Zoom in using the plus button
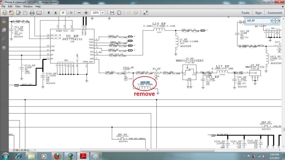 pyautogui.click(x=86, y=13)
